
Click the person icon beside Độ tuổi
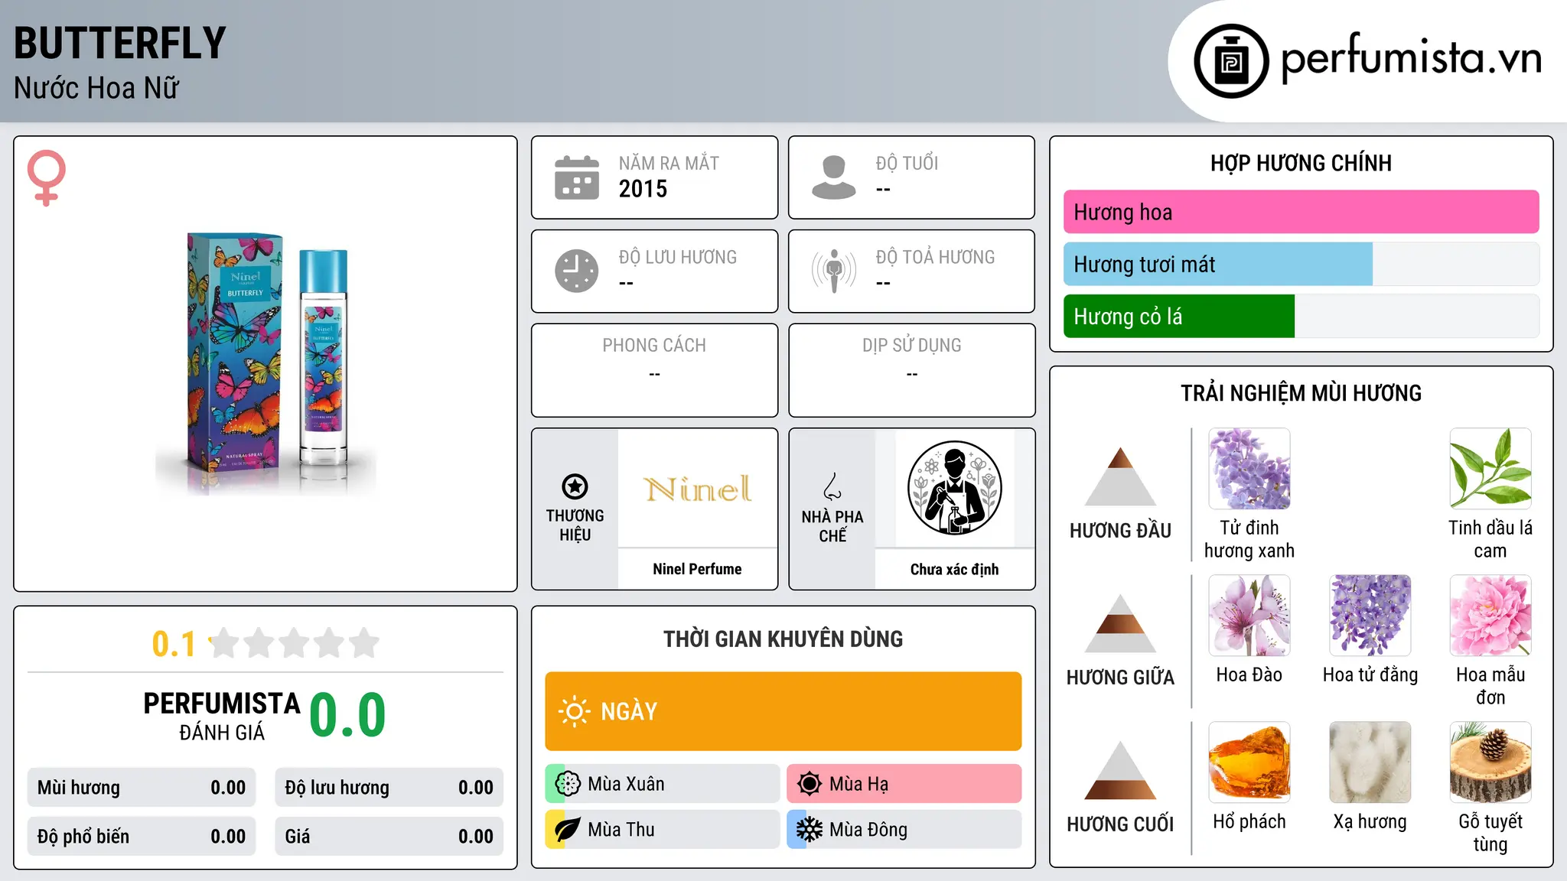point(833,177)
